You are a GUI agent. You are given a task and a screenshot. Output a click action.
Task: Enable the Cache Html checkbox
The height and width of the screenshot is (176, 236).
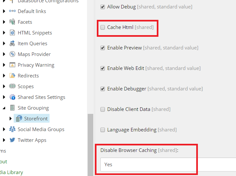(x=103, y=27)
